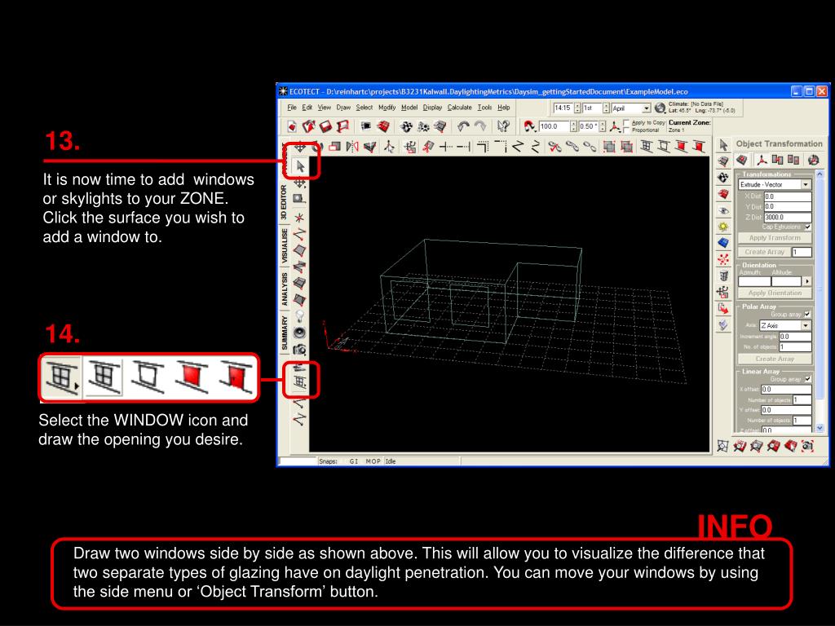Toggle Polar Array Group array checkbox
Screen dimensions: 835x626
808,314
